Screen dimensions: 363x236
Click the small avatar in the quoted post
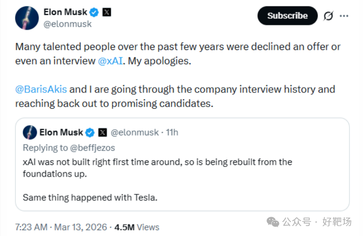pyautogui.click(x=30, y=132)
